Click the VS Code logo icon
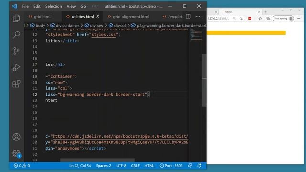This screenshot has width=306, height=172. tap(14, 6)
